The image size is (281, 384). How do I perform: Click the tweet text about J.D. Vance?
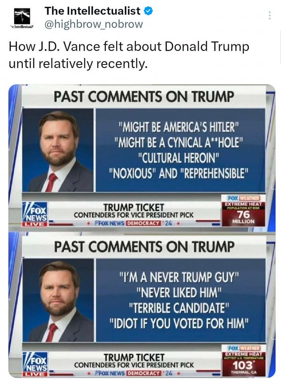[x=129, y=55]
